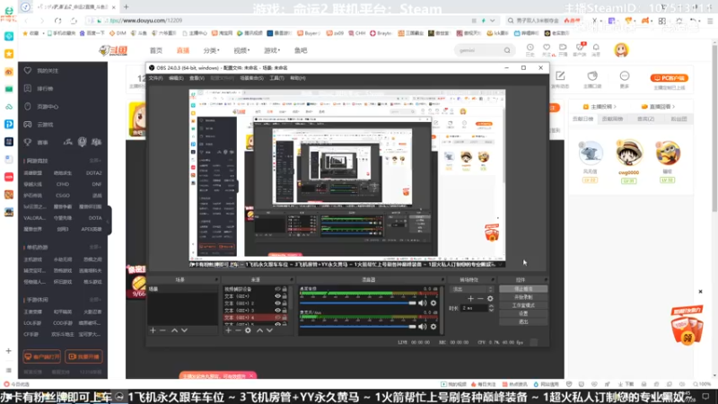Viewport: 718px width, 404px height.
Task: Expand 全部 next to 单机热游 section
Action: (x=95, y=248)
